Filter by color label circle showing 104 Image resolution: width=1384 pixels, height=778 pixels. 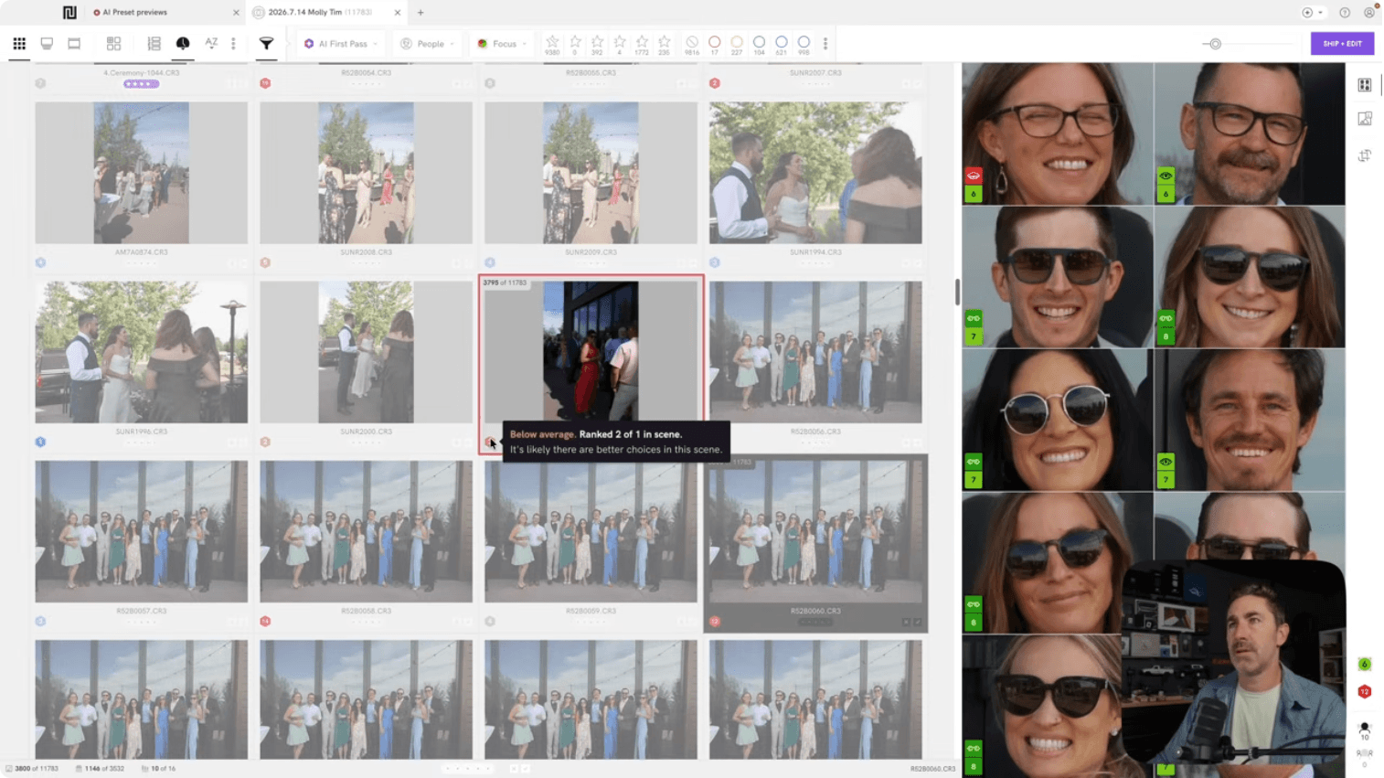coord(759,45)
